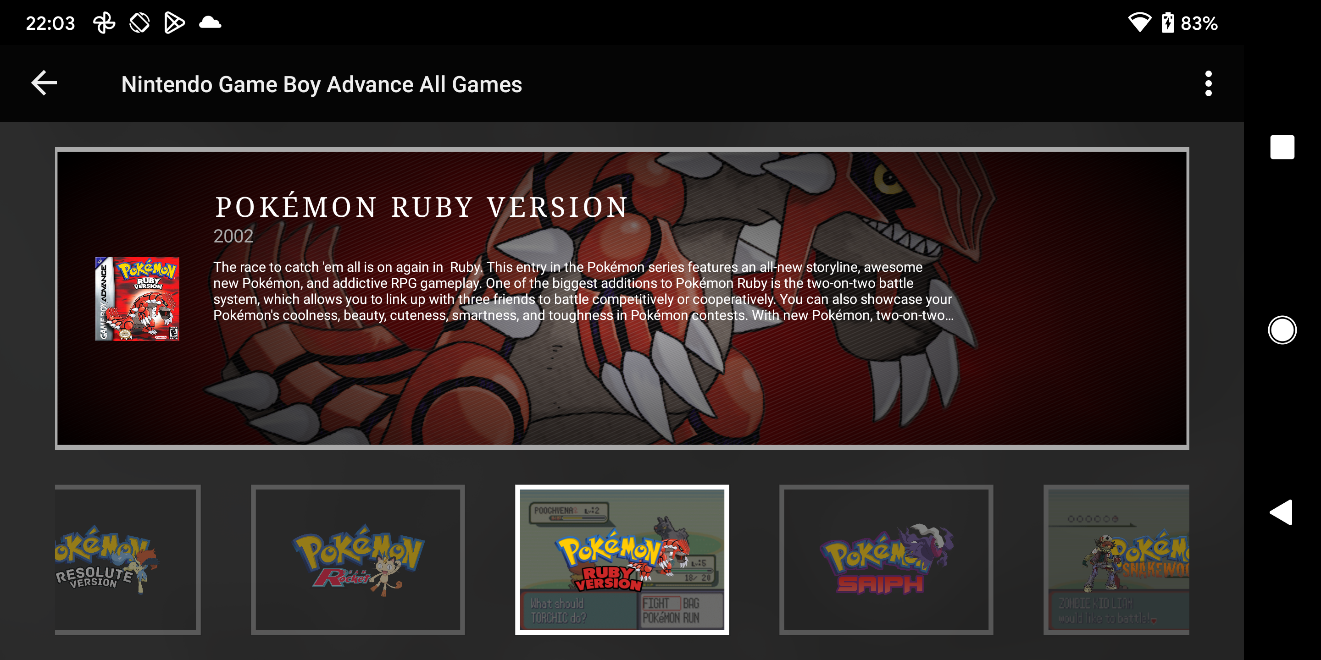Tap the Play Store notification icon
This screenshot has width=1321, height=660.
[174, 22]
